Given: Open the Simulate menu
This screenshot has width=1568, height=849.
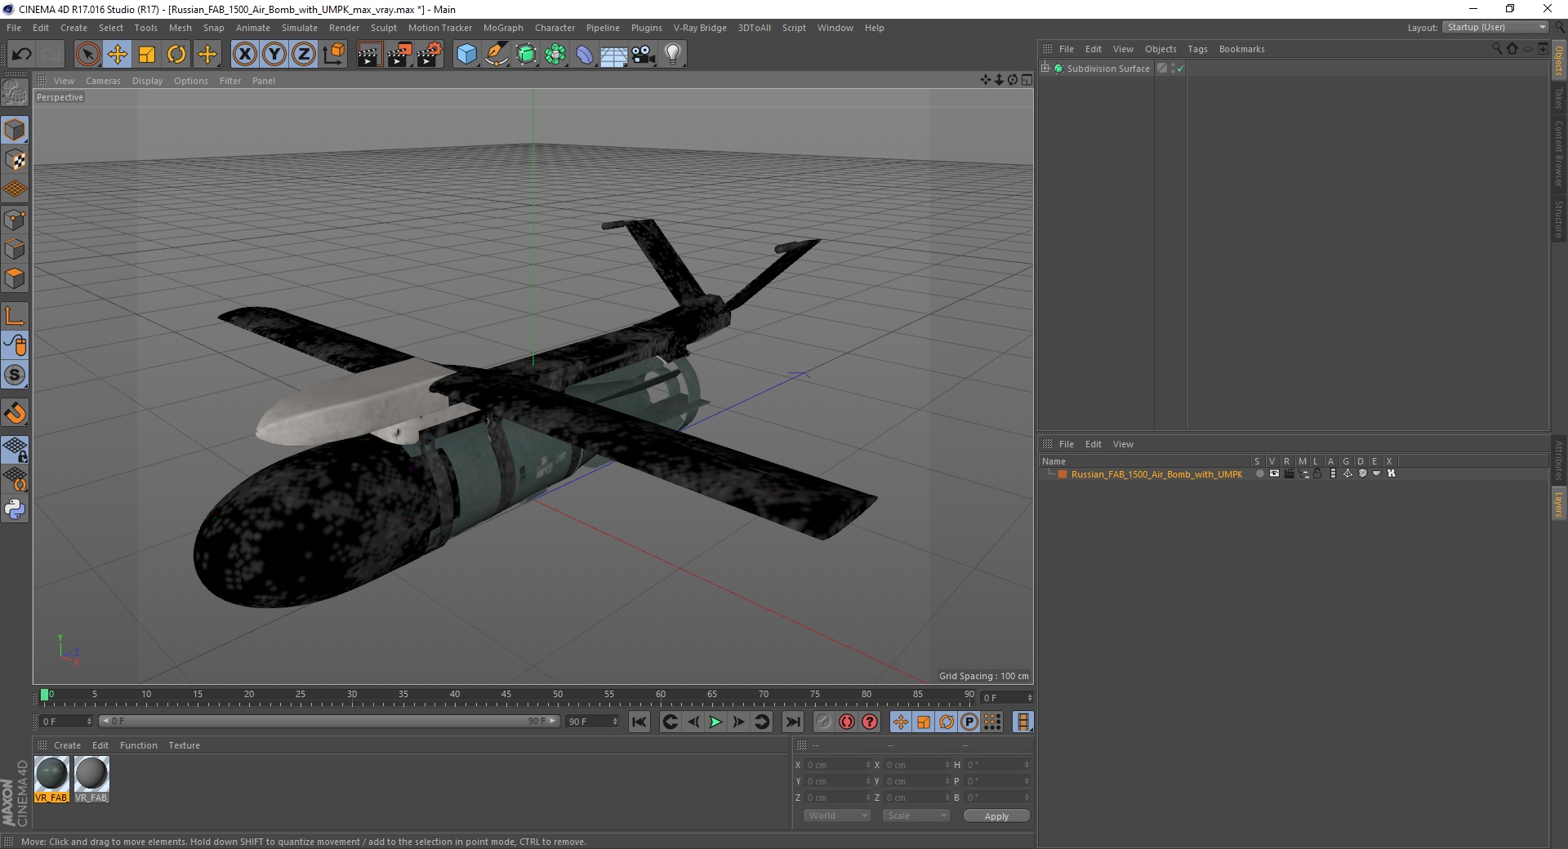Looking at the screenshot, I should (300, 28).
